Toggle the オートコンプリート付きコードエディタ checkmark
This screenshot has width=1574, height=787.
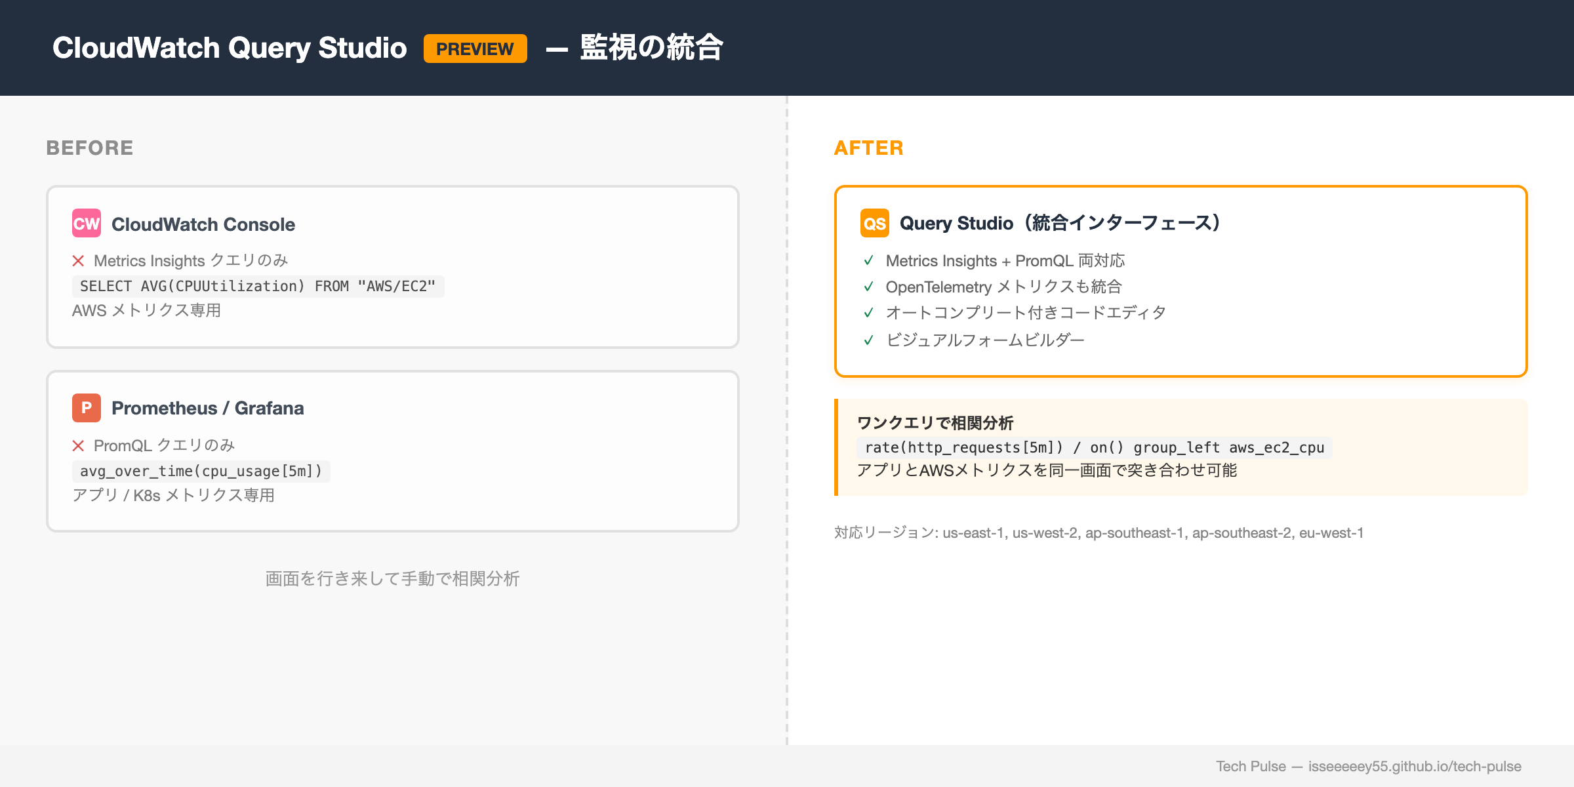point(869,313)
